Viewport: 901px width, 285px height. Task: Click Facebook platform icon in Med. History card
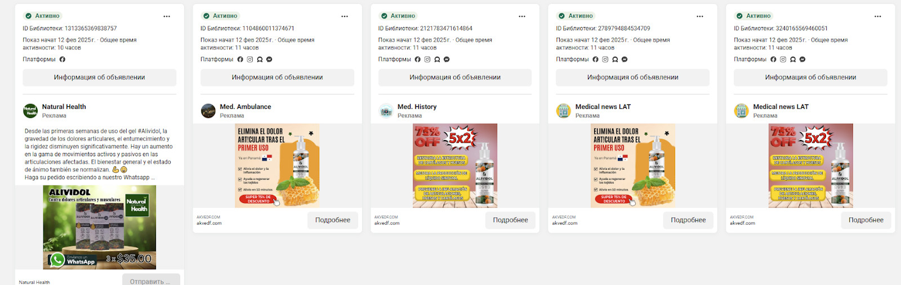coord(418,59)
